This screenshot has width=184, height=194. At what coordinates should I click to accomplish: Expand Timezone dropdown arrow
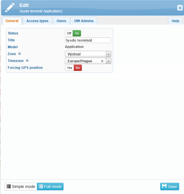[x=108, y=61]
